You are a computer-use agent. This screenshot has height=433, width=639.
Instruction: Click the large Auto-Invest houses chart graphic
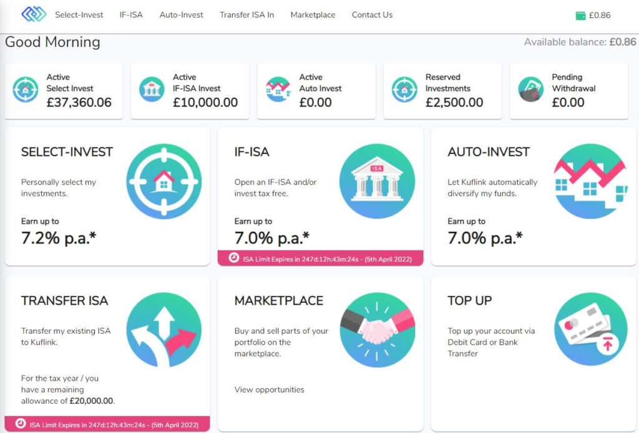point(590,181)
